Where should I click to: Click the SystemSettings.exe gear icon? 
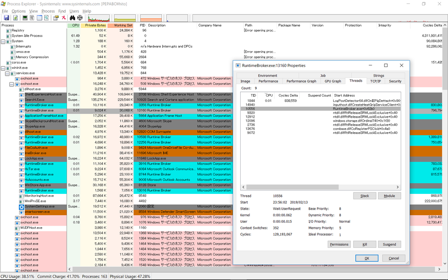click(x=22, y=207)
